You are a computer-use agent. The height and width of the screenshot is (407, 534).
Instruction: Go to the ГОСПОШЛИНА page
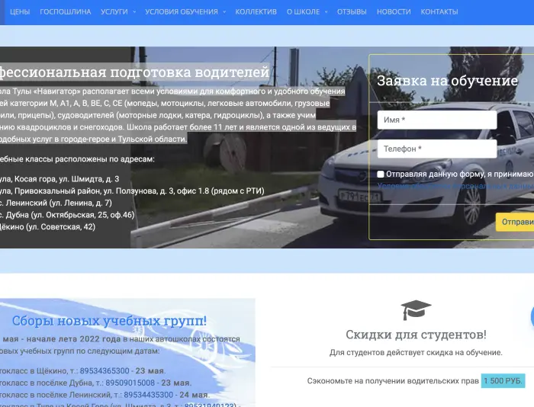(x=66, y=12)
